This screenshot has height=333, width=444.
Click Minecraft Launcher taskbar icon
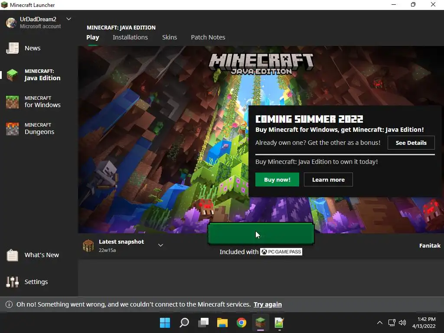tap(260, 323)
